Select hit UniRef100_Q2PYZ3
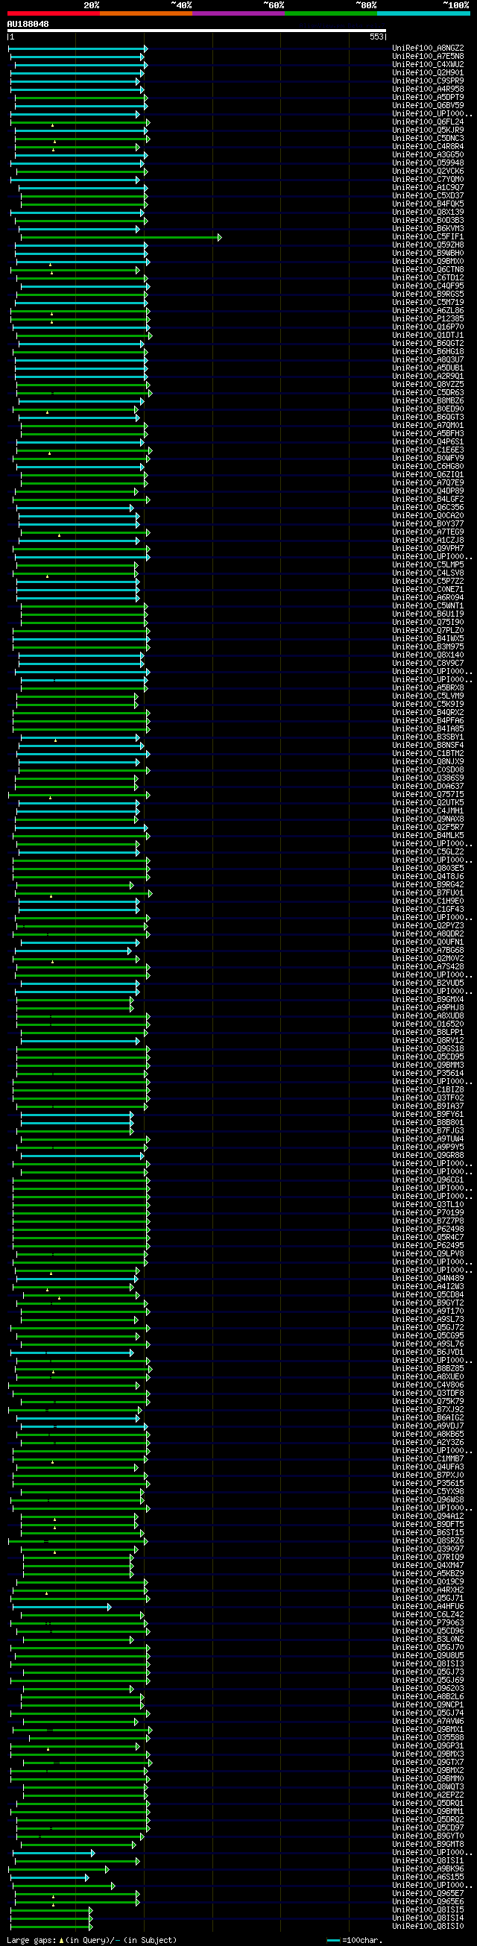Image resolution: width=477 pixels, height=1946 pixels. (428, 926)
